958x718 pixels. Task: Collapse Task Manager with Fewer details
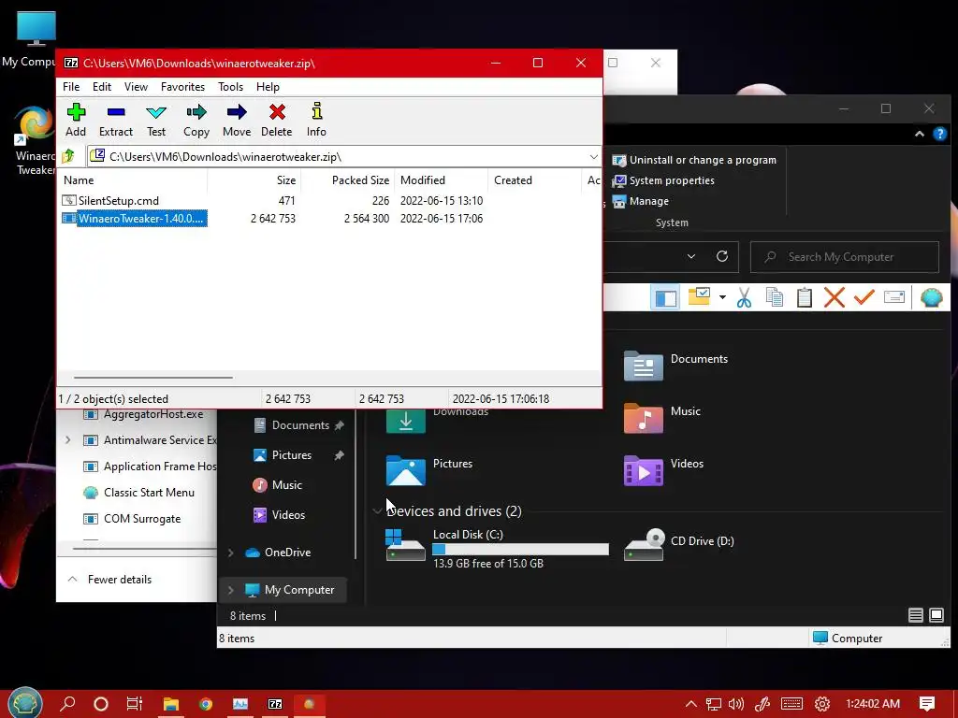coord(109,580)
